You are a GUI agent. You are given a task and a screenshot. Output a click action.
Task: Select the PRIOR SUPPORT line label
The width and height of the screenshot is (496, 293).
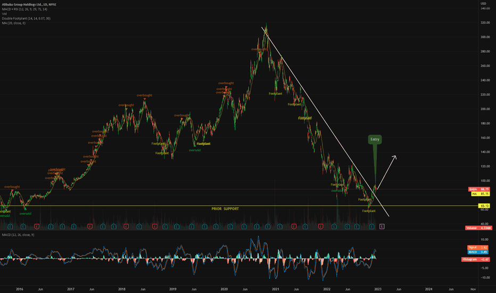click(225, 209)
